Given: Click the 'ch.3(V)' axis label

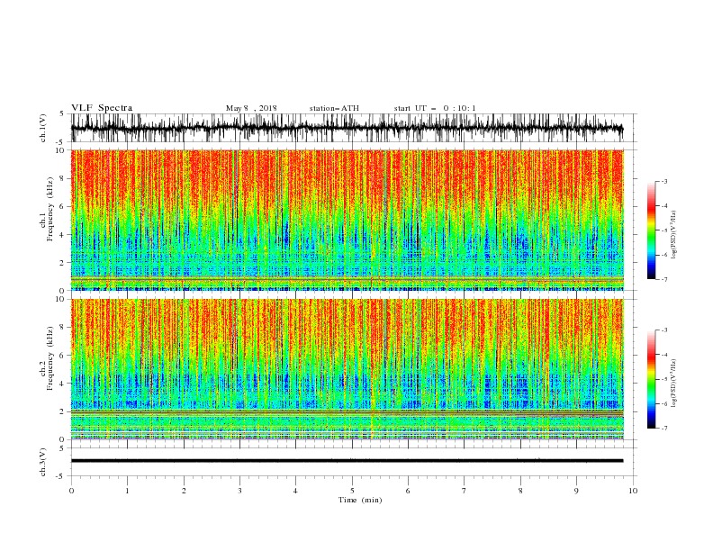Looking at the screenshot, I should pos(43,462).
